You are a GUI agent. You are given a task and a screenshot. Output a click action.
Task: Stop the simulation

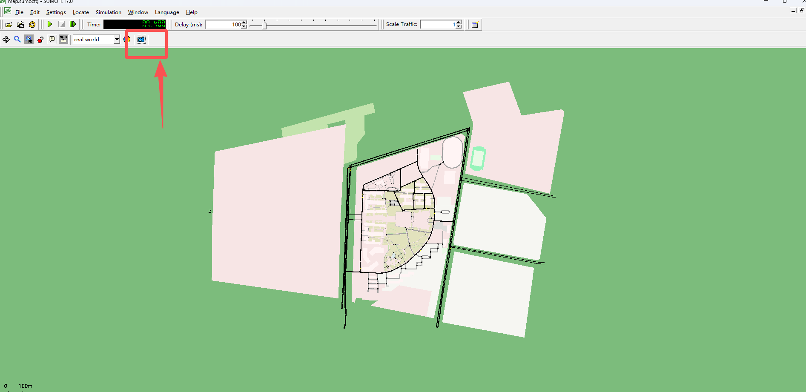click(x=61, y=24)
